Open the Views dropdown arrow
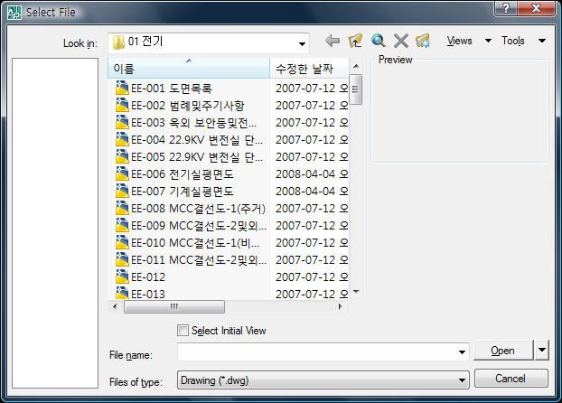 point(488,41)
